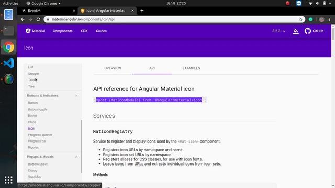Go to Bottom Sheet in the sidebar

38,164
